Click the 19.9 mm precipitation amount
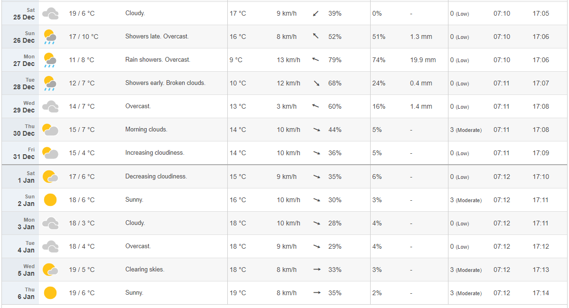Viewport: 569px width, 308px height. click(x=423, y=60)
